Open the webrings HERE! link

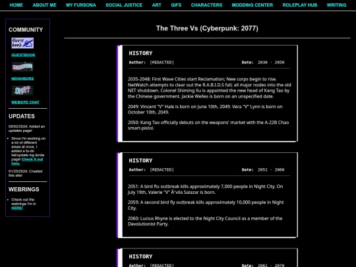17,208
